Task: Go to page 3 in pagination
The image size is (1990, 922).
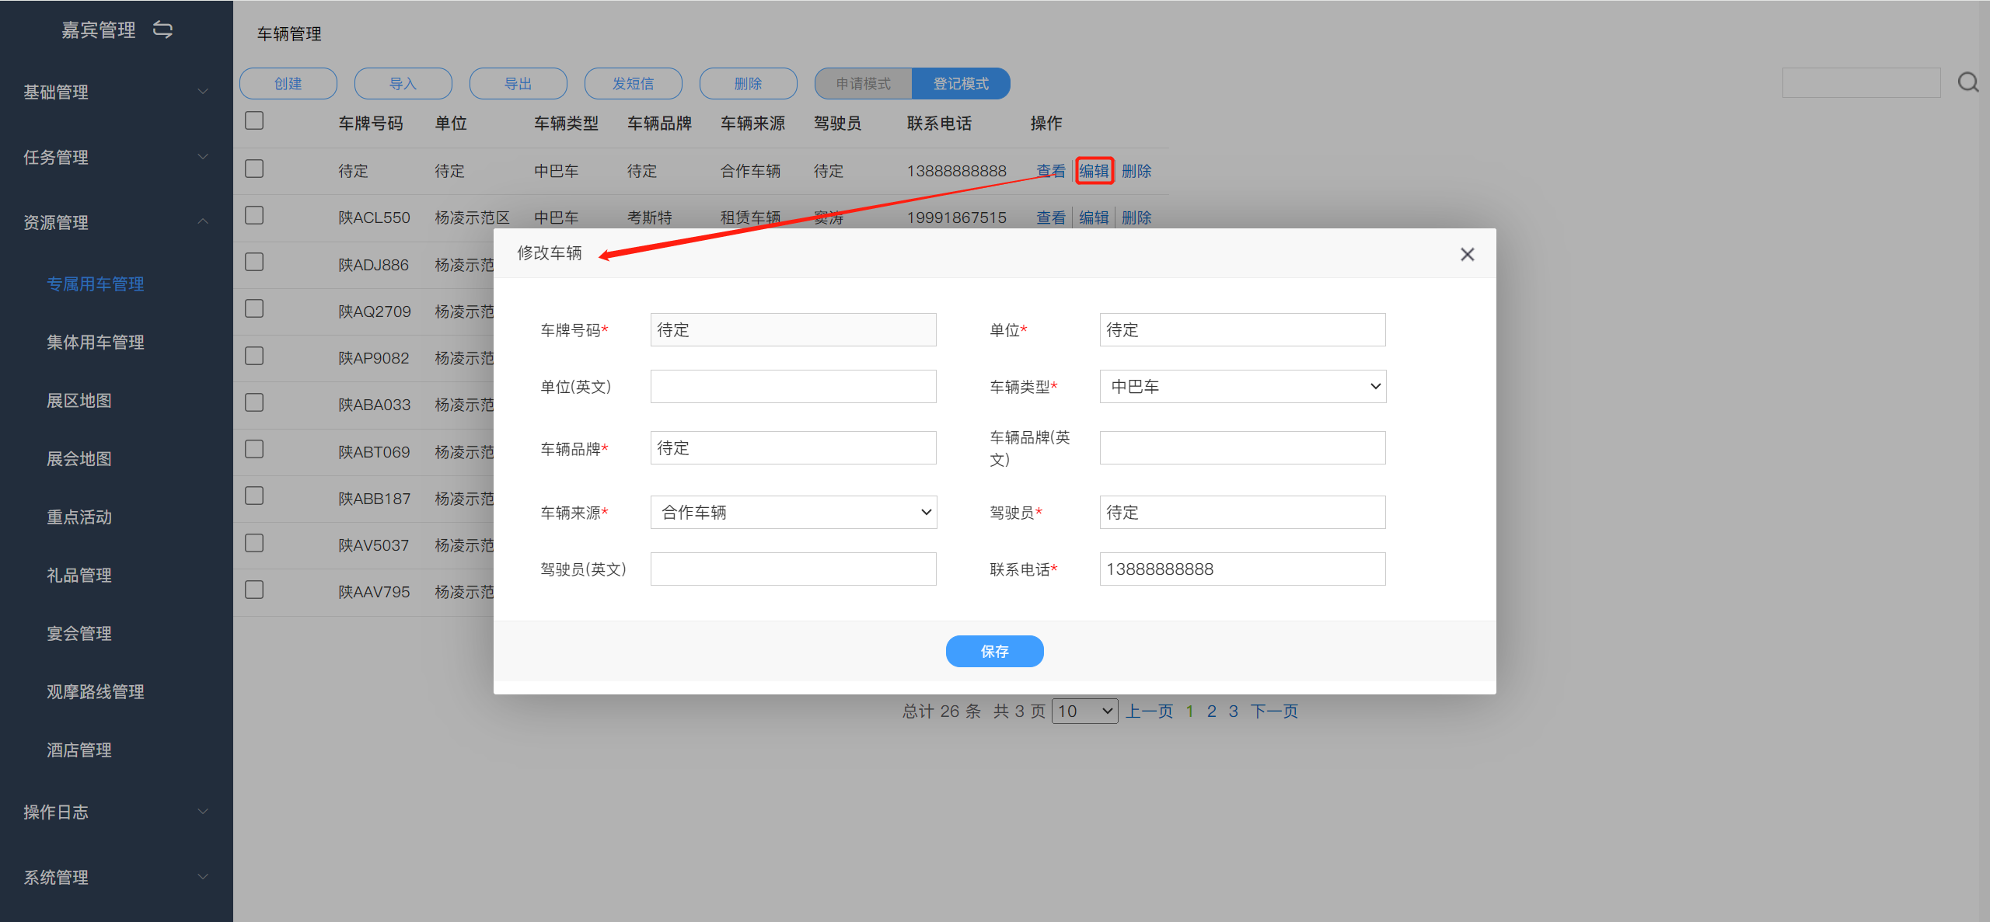Action: pyautogui.click(x=1233, y=712)
